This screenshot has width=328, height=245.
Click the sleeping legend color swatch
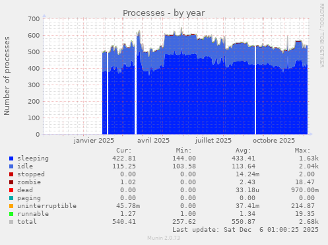click(11, 158)
